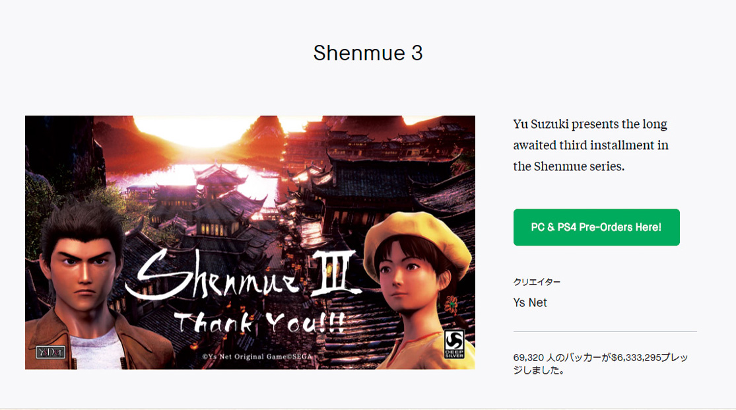The height and width of the screenshot is (410, 736).
Task: Click the Thank You!! text on banner
Action: point(259,323)
